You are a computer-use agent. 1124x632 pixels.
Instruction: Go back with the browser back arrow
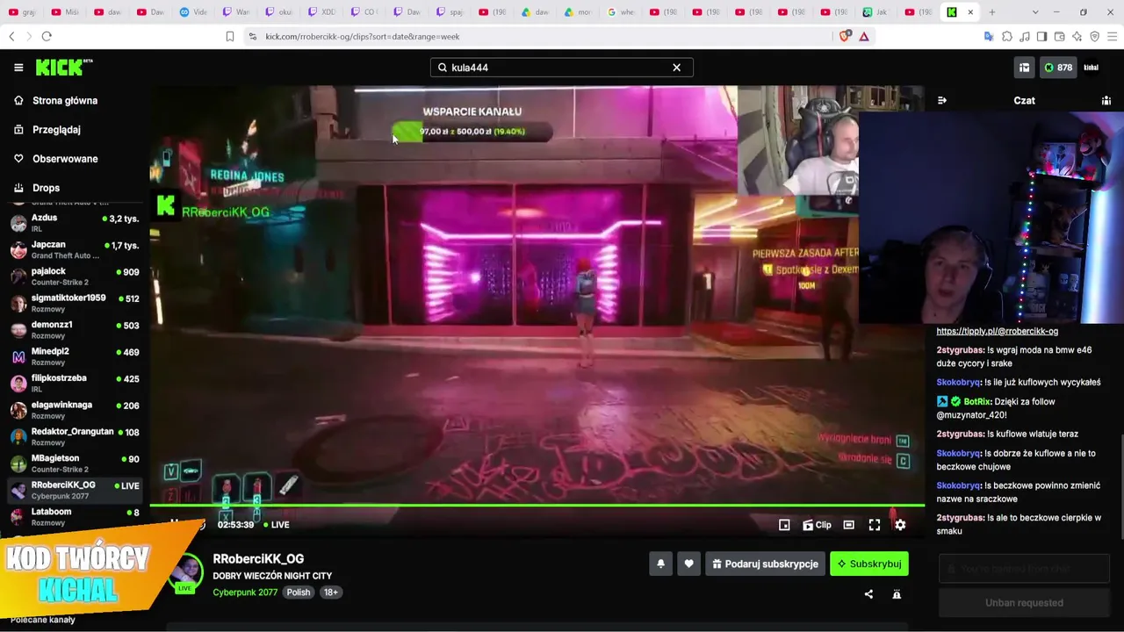[x=11, y=36]
